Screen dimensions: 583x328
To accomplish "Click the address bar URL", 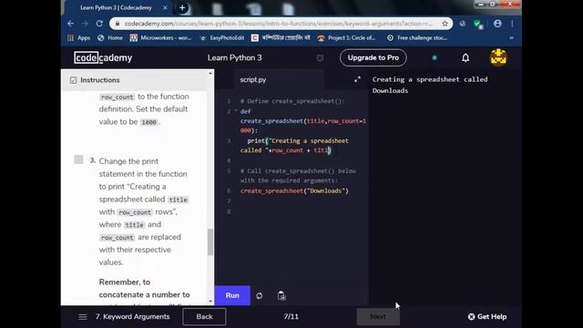I will [x=278, y=24].
